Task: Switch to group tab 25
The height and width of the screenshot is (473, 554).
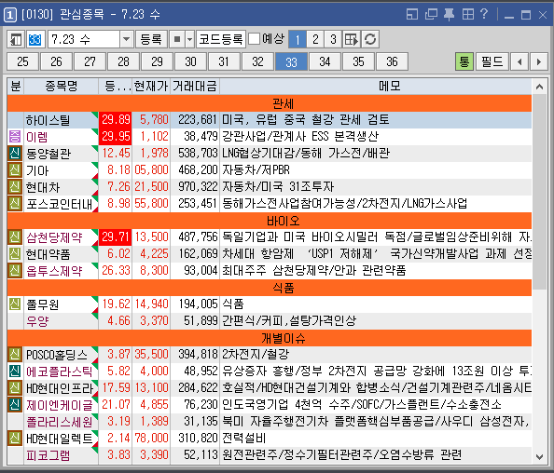Action: 22,61
